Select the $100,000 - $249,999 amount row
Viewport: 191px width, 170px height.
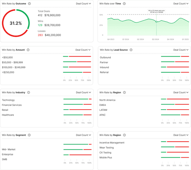47,67
